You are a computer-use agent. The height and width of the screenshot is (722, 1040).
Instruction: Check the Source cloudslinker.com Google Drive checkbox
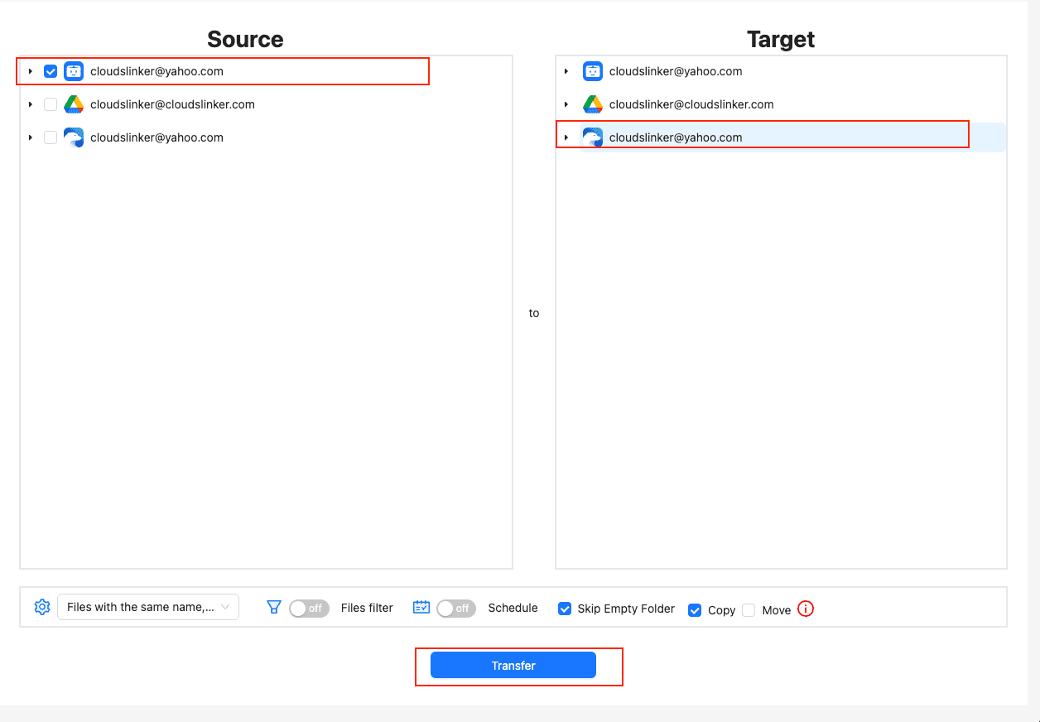(51, 104)
